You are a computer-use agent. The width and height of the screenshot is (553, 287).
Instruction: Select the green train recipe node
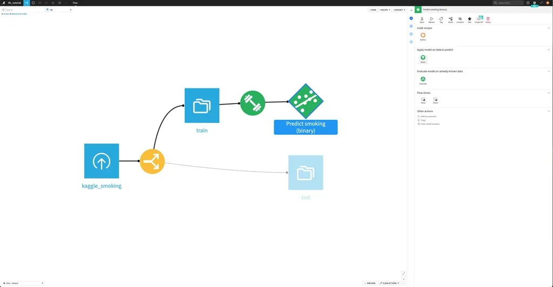pos(253,103)
